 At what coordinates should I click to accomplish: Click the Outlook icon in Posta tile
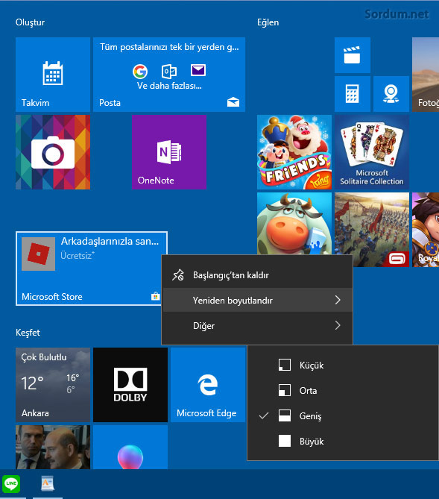coord(169,72)
